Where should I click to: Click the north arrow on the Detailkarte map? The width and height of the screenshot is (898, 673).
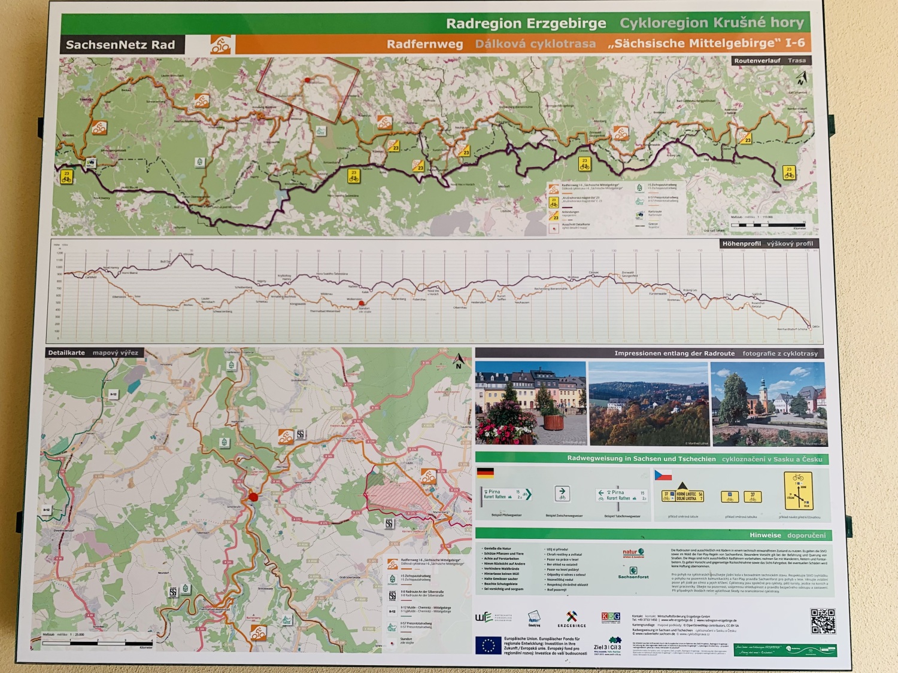pos(459,361)
